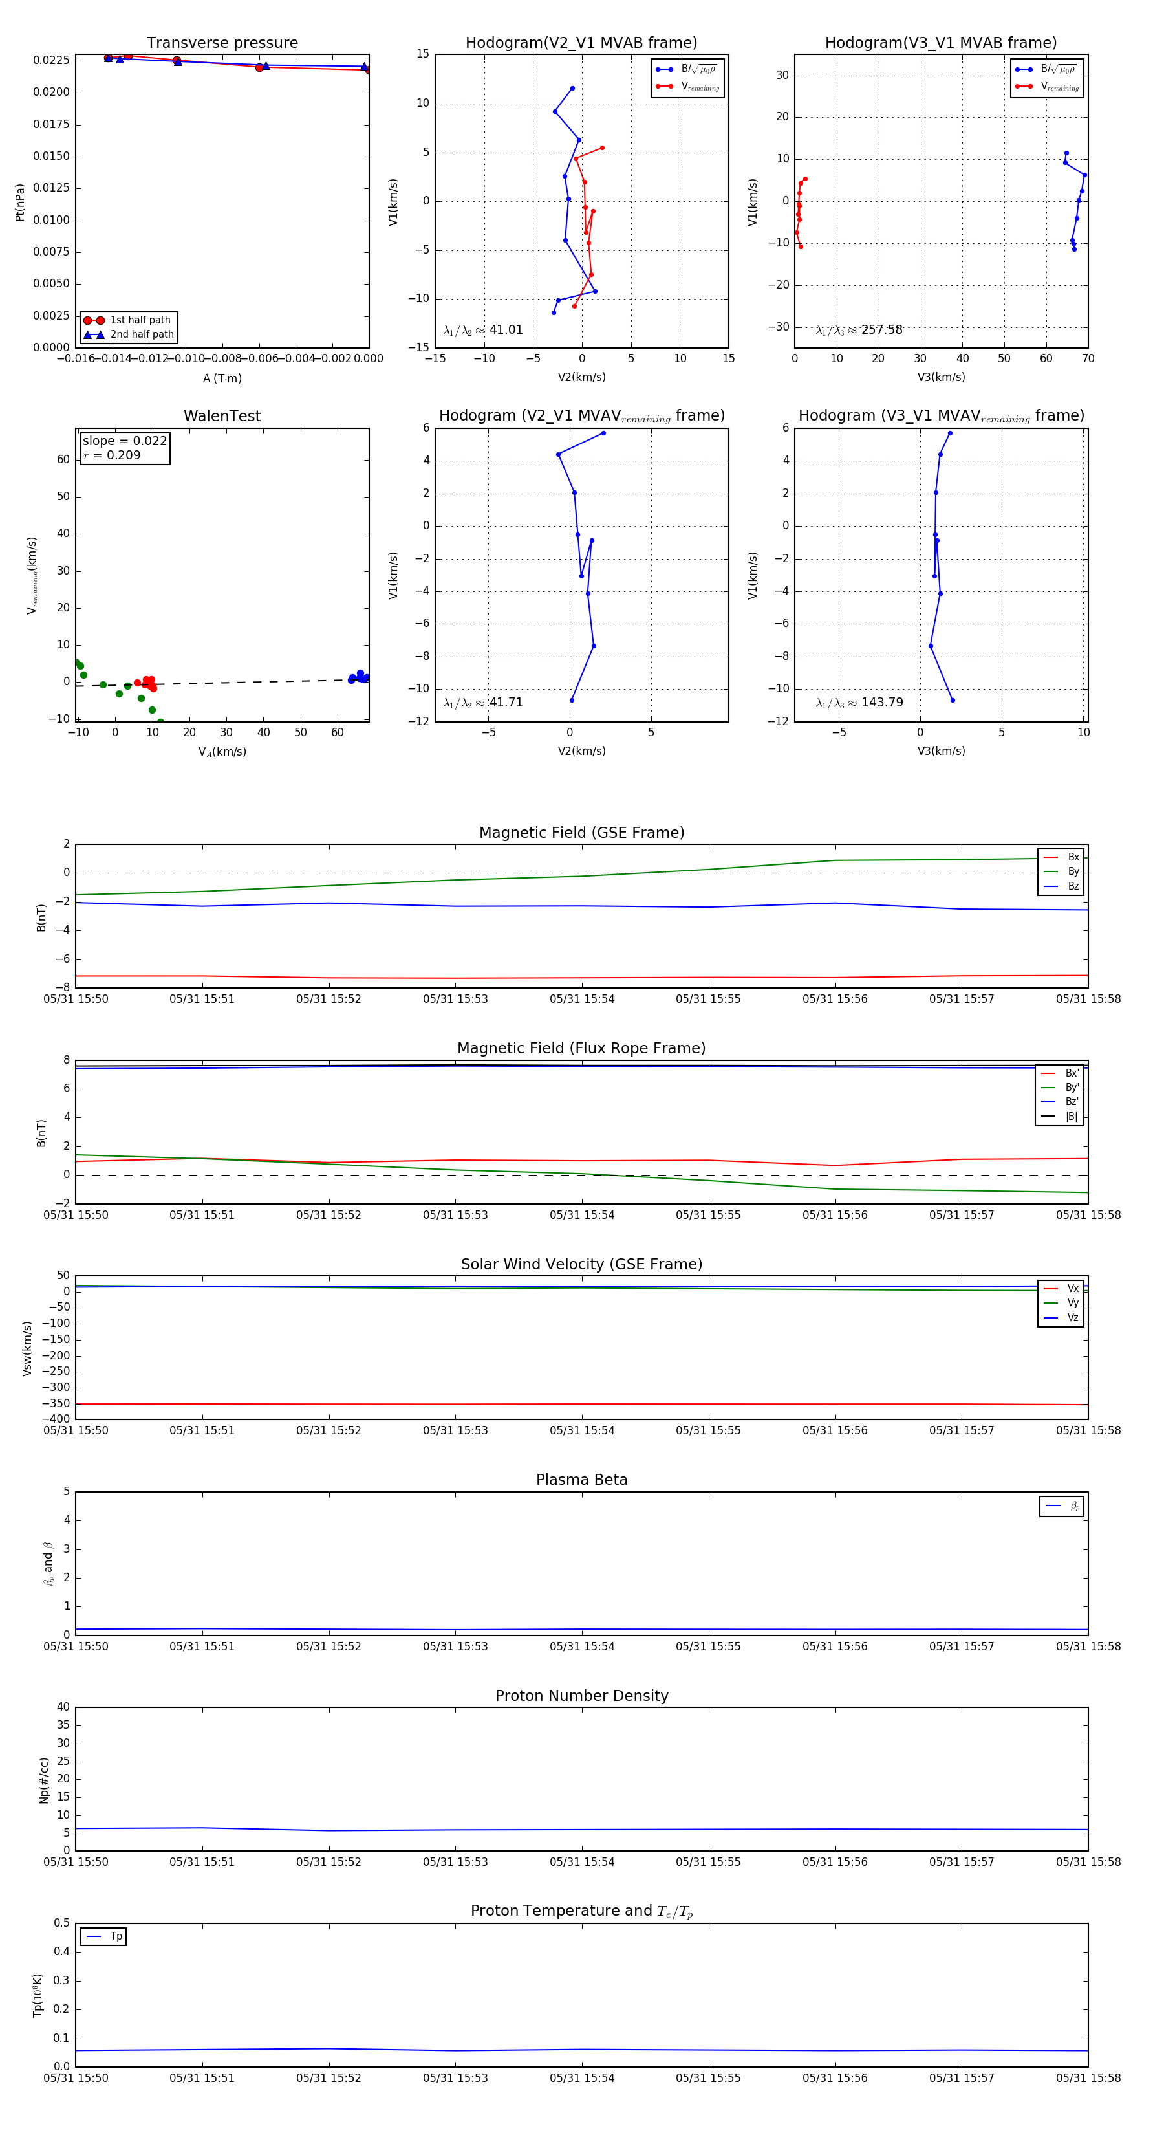Click the λ1/λ2 ≈ 41.71 annotation
1164x2135 pixels.
coord(483,703)
